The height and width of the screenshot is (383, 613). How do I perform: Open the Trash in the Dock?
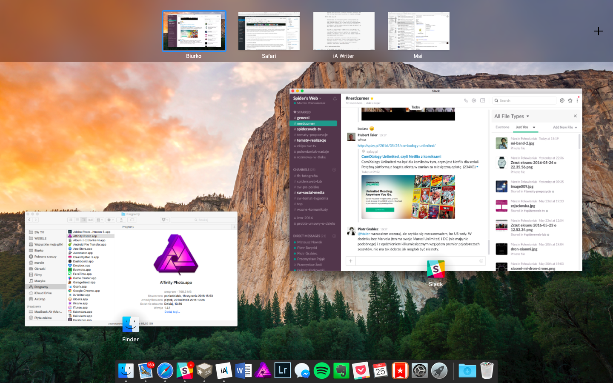click(x=487, y=371)
